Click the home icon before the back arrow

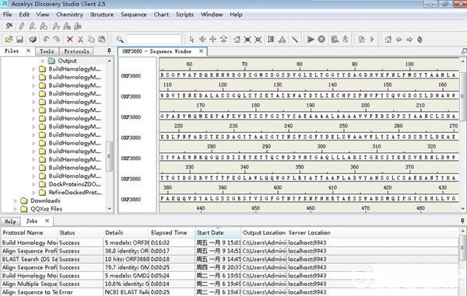[388, 39]
